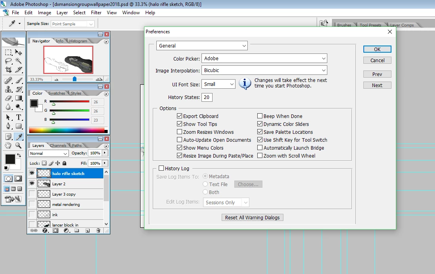Lock all with the padlock icon
This screenshot has width=435, height=274.
coord(65,163)
